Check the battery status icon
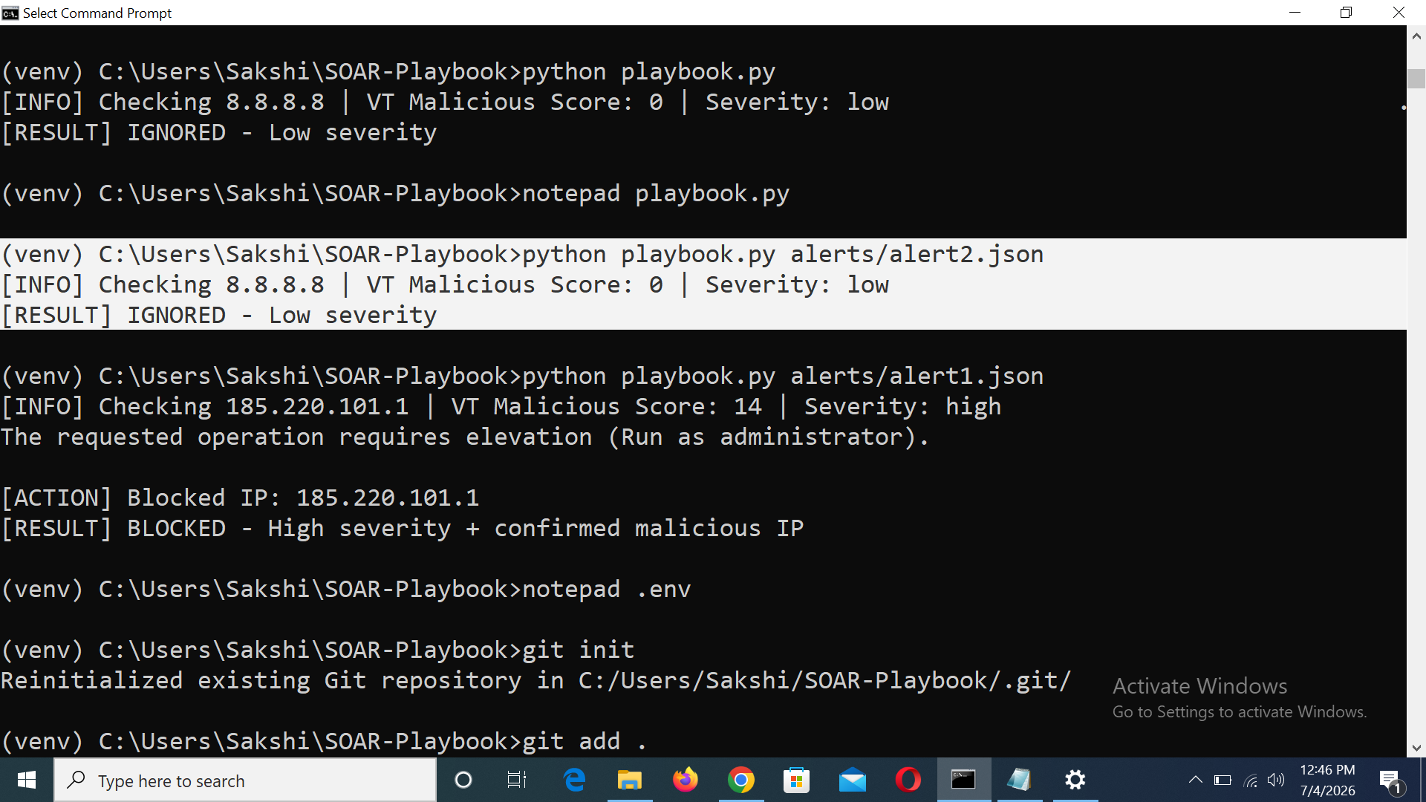This screenshot has height=802, width=1426. [1222, 780]
